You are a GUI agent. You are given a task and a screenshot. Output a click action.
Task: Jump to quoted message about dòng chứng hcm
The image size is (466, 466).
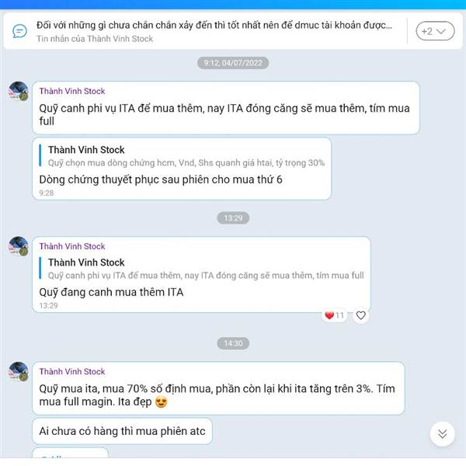click(182, 156)
